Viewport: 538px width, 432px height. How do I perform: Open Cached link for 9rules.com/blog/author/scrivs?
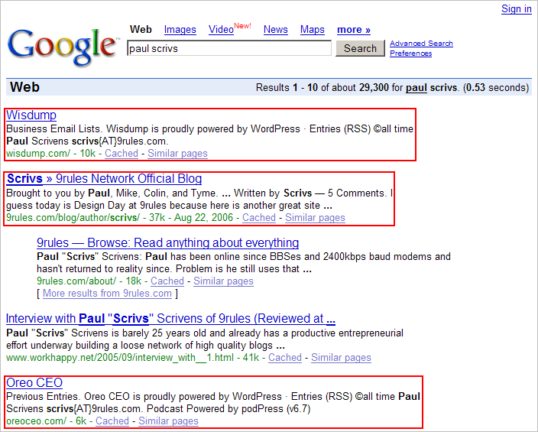click(259, 218)
